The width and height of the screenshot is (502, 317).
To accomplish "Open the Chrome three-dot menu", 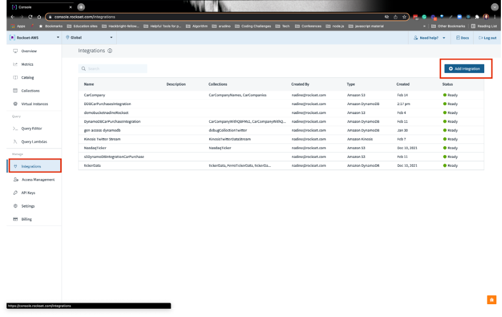I will pyautogui.click(x=495, y=17).
